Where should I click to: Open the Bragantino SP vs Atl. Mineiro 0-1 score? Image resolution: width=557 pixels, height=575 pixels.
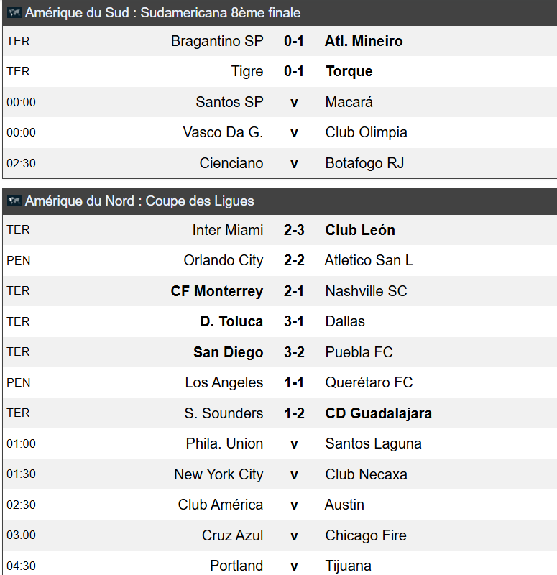(x=294, y=41)
